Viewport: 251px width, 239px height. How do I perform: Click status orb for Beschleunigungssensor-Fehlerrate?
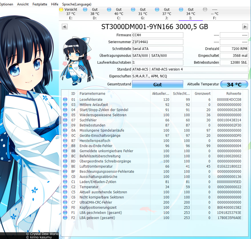point(65,171)
